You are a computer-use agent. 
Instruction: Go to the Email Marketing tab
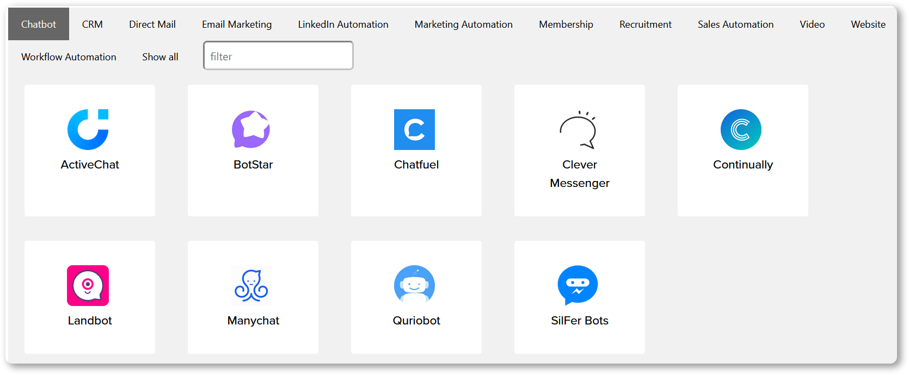(x=237, y=24)
